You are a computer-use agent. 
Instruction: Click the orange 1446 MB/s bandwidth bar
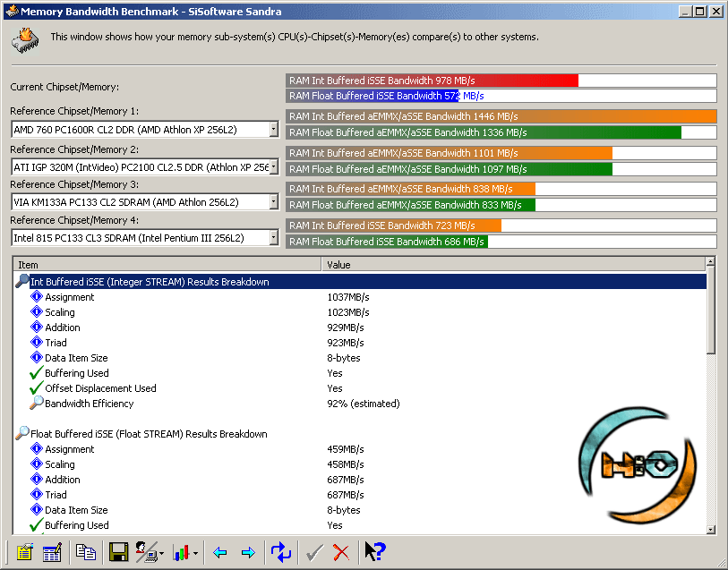501,116
